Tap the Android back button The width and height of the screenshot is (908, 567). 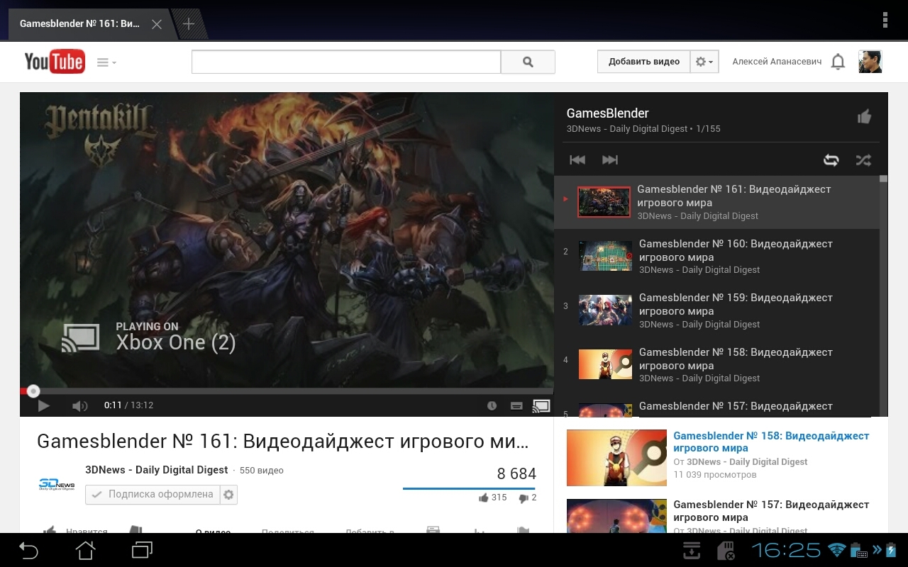pyautogui.click(x=28, y=550)
